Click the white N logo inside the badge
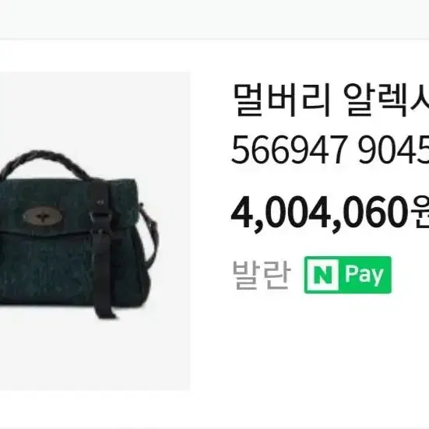 point(323,275)
